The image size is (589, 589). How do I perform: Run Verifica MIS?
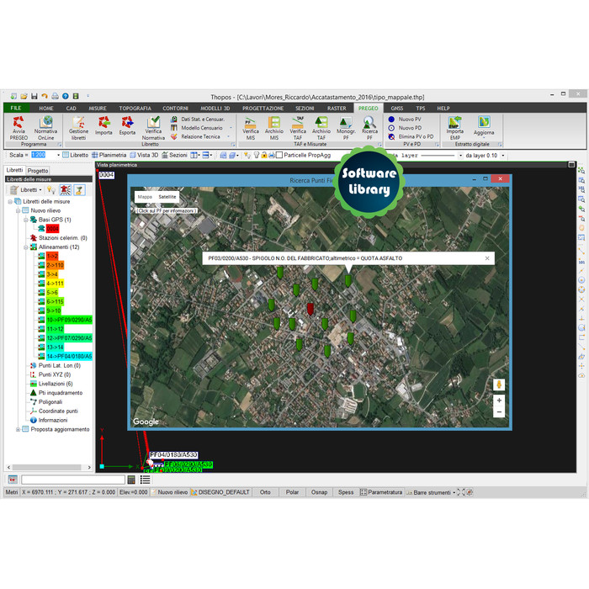click(x=251, y=126)
